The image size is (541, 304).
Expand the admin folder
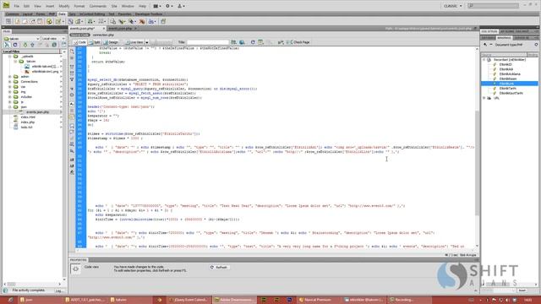coord(9,77)
